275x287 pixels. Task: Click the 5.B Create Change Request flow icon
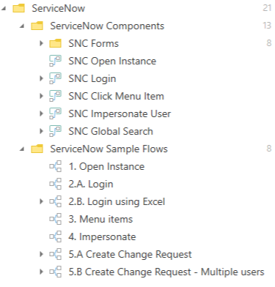pyautogui.click(x=56, y=272)
